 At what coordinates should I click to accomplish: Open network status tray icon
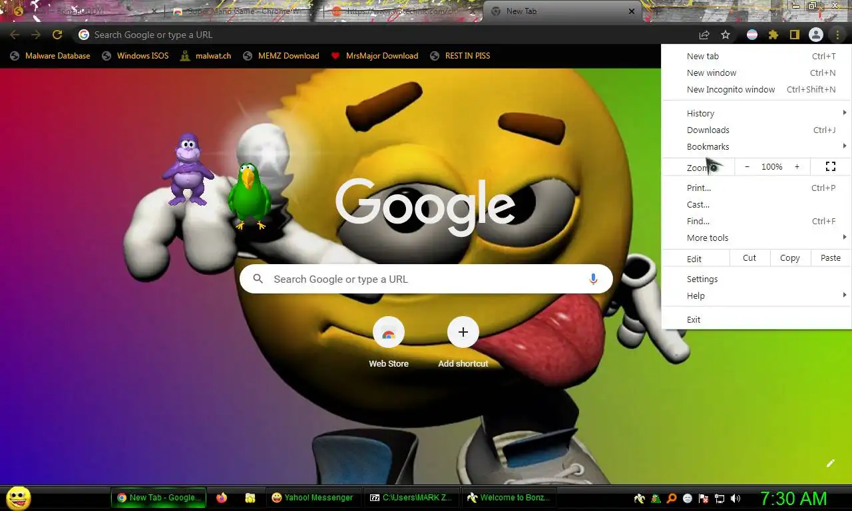click(720, 498)
